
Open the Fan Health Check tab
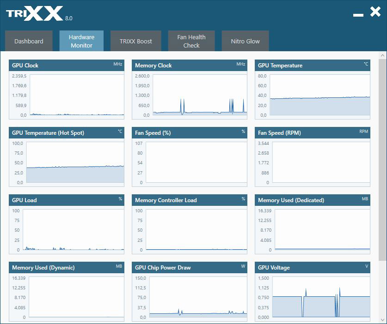[x=191, y=41]
